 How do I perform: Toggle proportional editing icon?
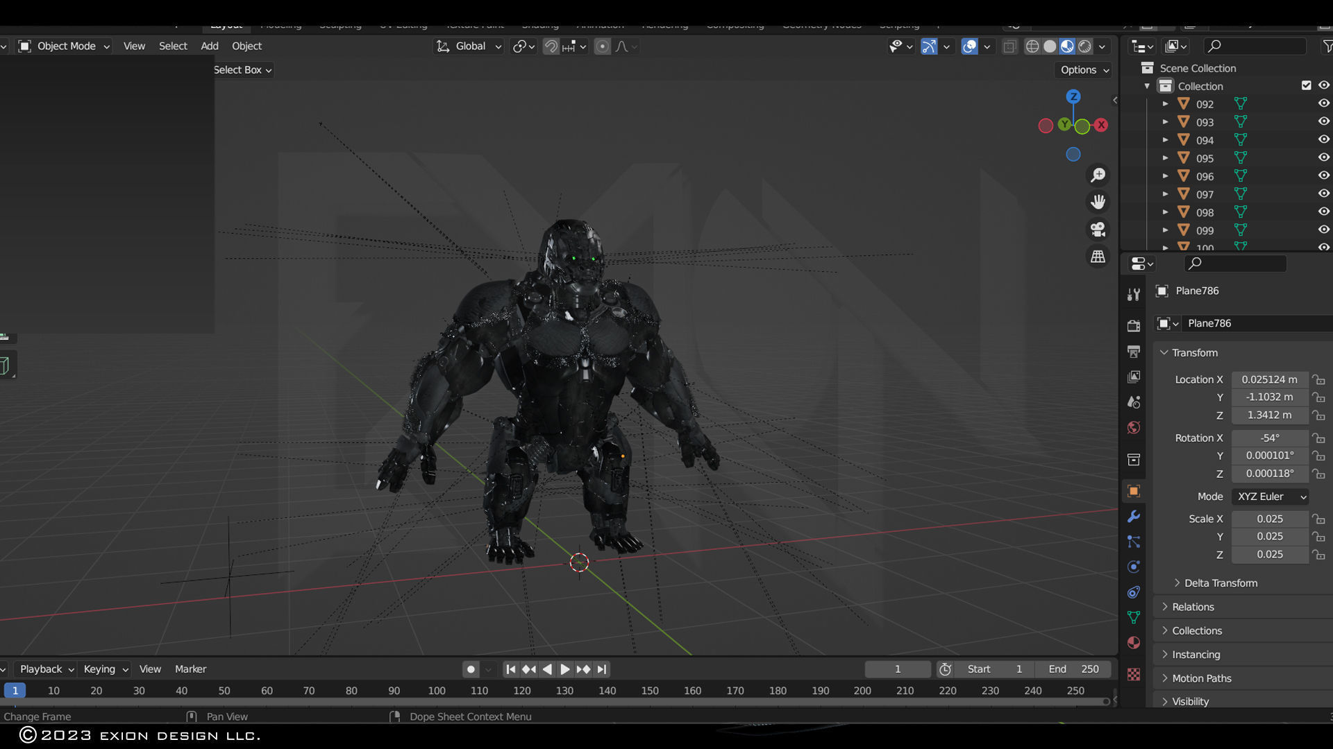pos(603,46)
